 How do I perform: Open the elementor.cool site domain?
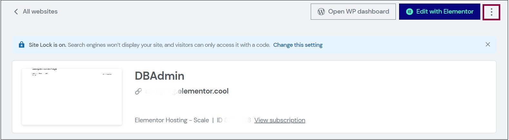pos(187,91)
